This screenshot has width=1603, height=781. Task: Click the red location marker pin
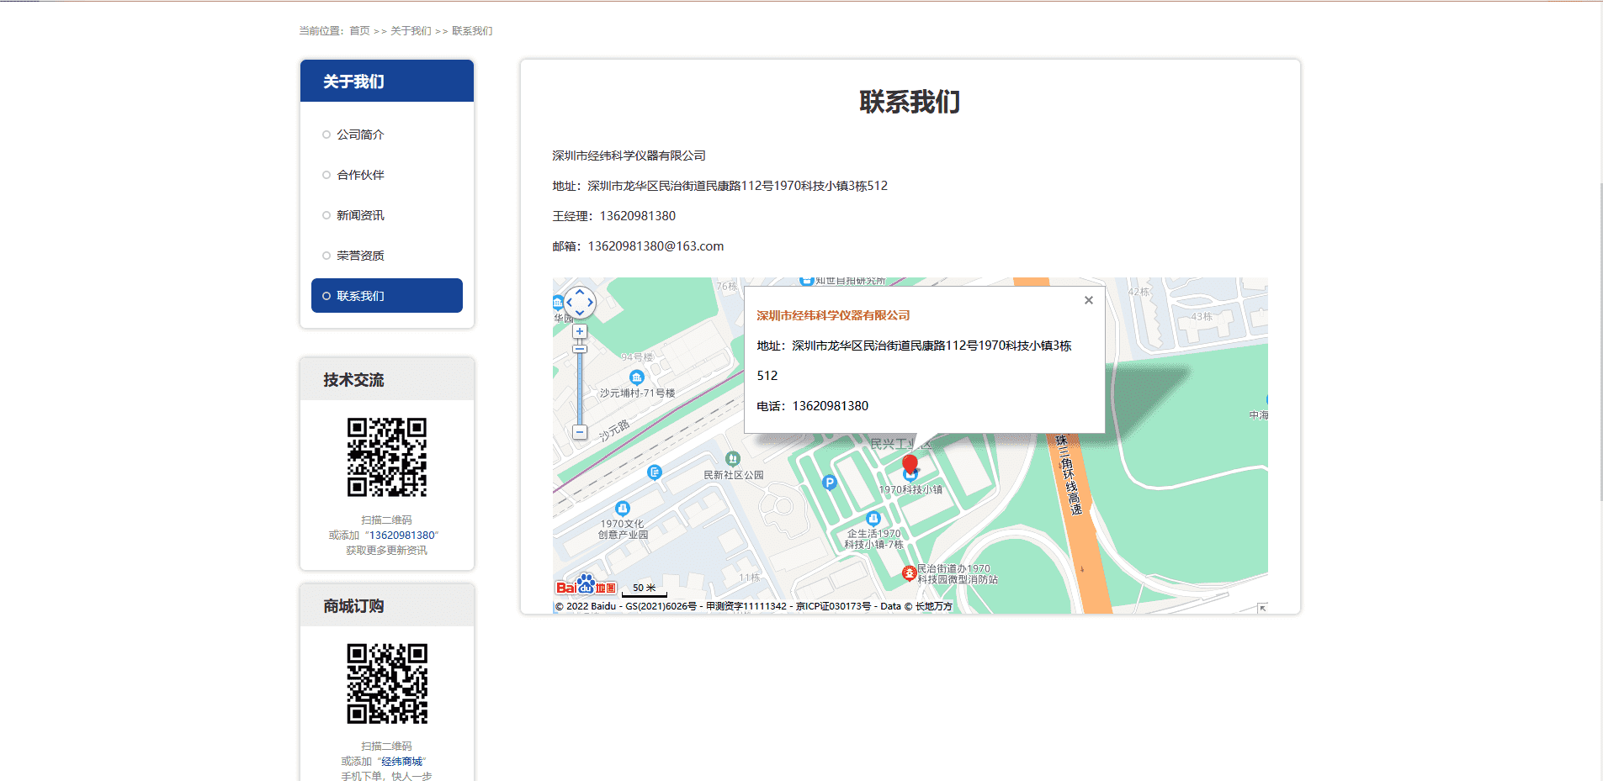point(910,464)
